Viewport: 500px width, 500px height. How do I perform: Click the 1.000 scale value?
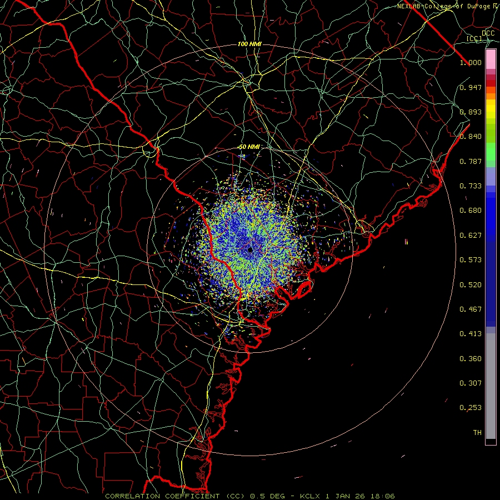(x=471, y=62)
